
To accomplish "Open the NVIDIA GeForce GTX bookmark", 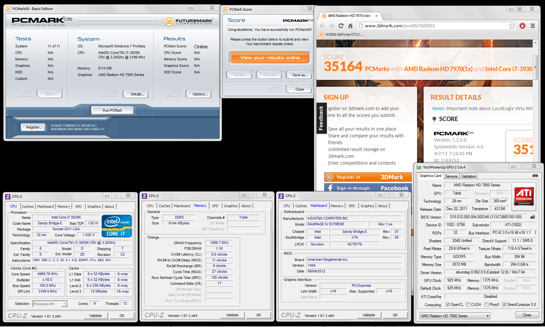I will click(341, 34).
